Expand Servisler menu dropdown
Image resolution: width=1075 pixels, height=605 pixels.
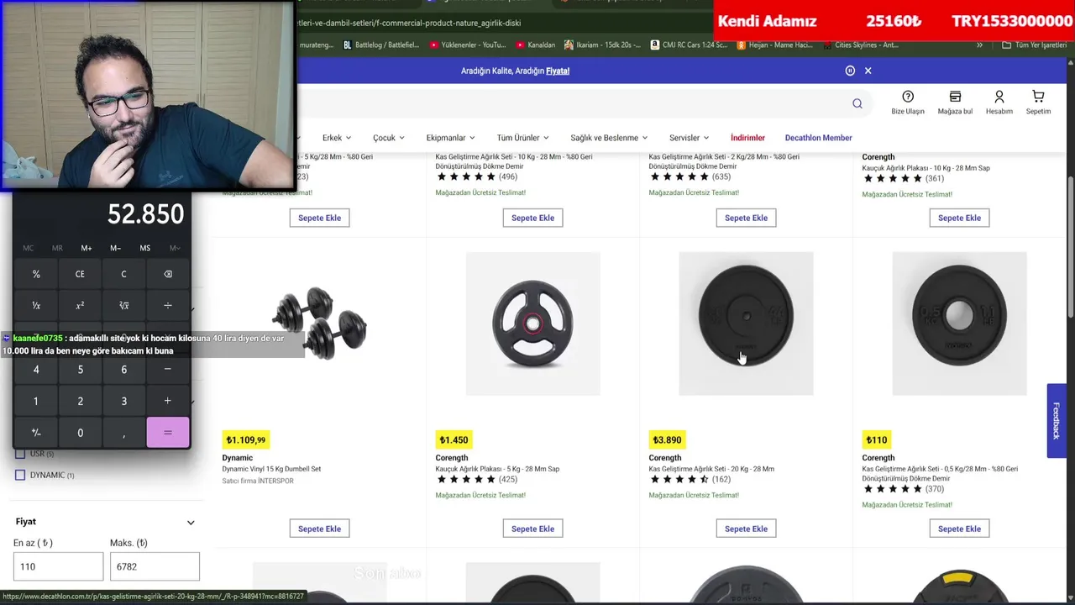pos(690,138)
